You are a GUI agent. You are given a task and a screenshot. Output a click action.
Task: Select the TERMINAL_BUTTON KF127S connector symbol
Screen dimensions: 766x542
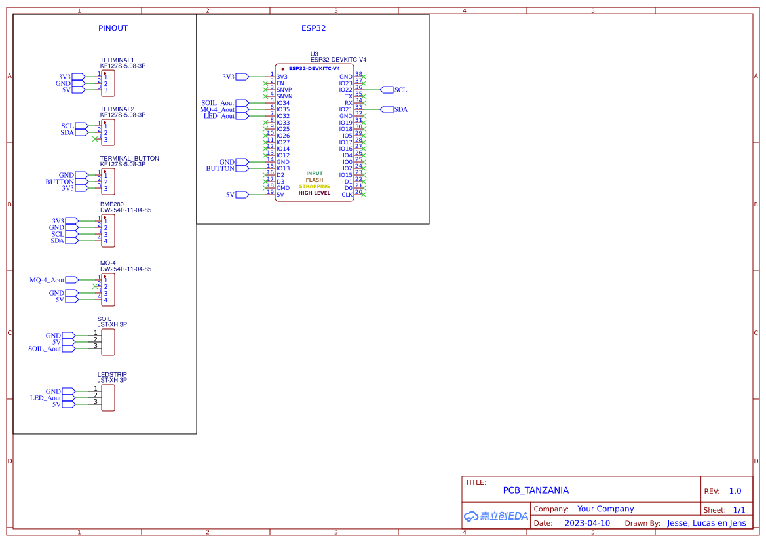click(109, 182)
